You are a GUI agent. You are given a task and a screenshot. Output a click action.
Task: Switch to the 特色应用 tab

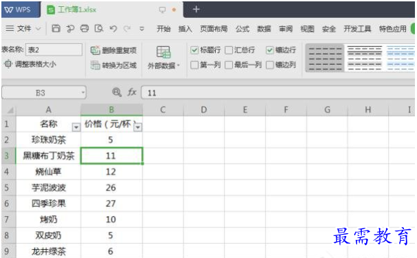click(x=393, y=29)
